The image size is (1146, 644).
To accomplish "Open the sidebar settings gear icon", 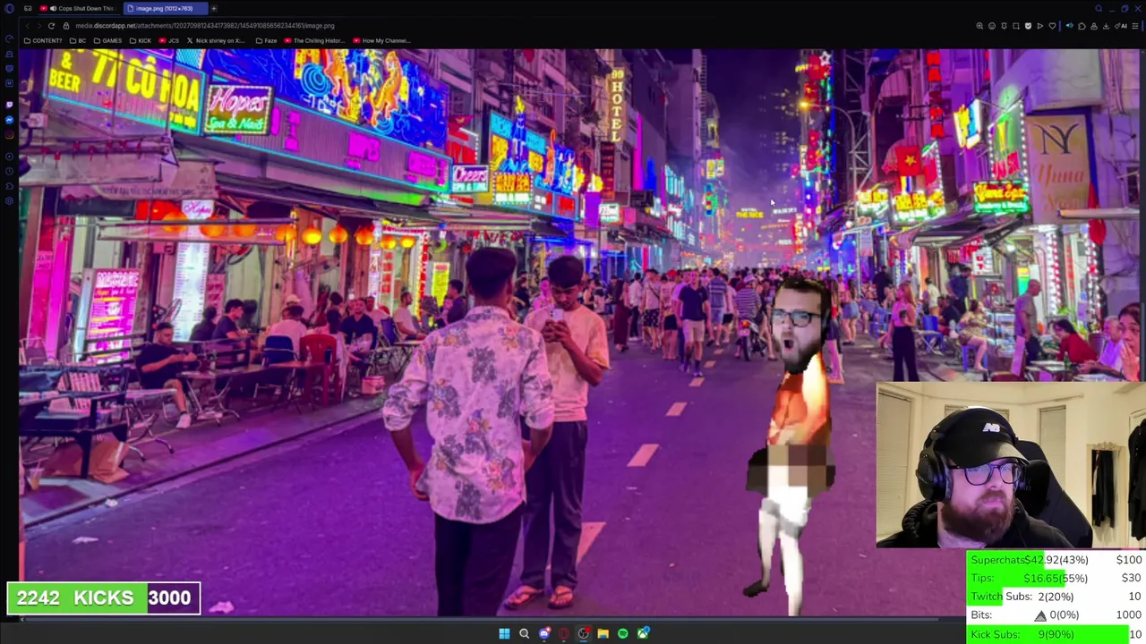I will pos(9,201).
